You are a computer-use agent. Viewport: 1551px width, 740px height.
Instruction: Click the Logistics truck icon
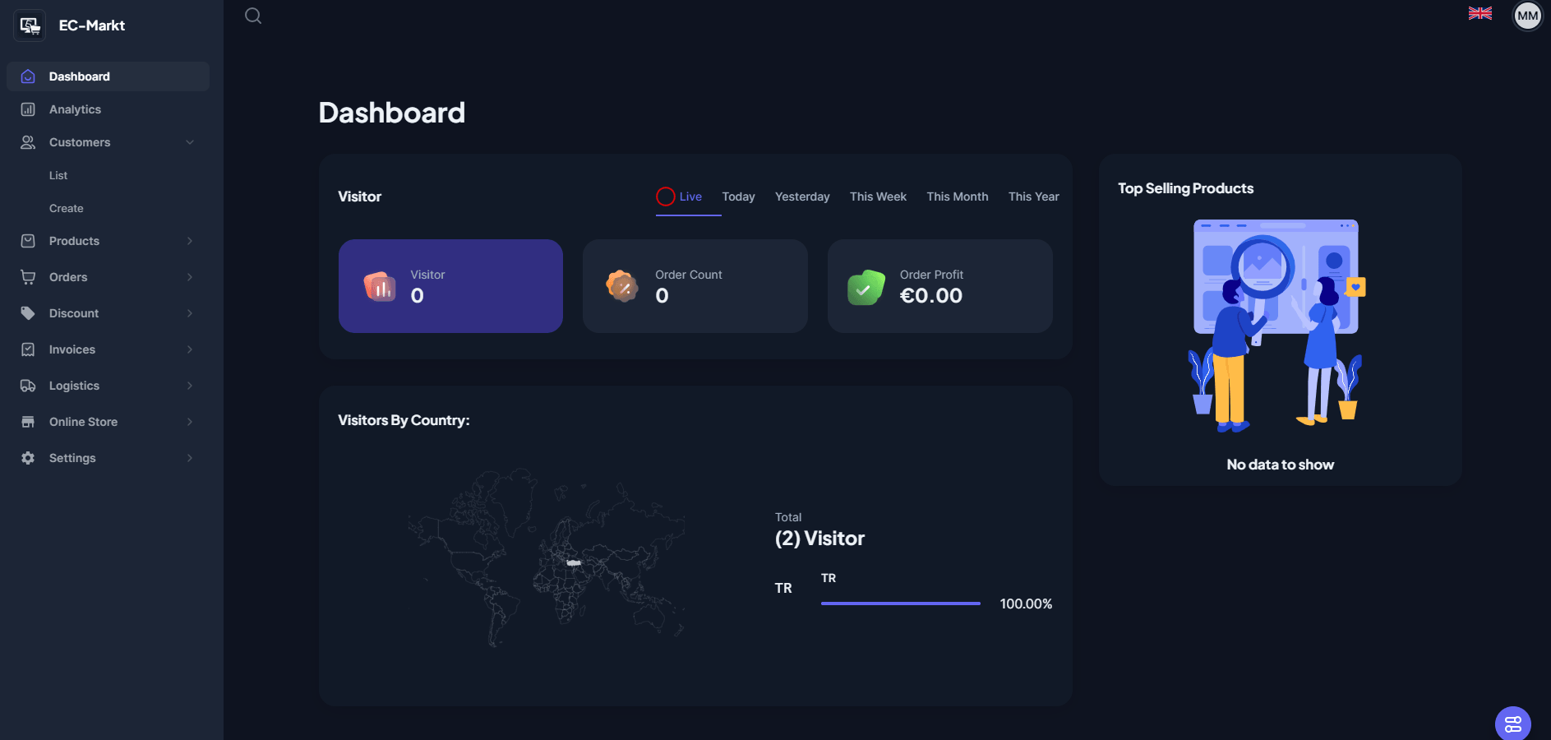click(x=28, y=386)
